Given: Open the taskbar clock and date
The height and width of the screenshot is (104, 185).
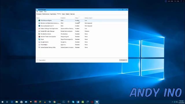Looking at the screenshot, I should (x=181, y=102).
